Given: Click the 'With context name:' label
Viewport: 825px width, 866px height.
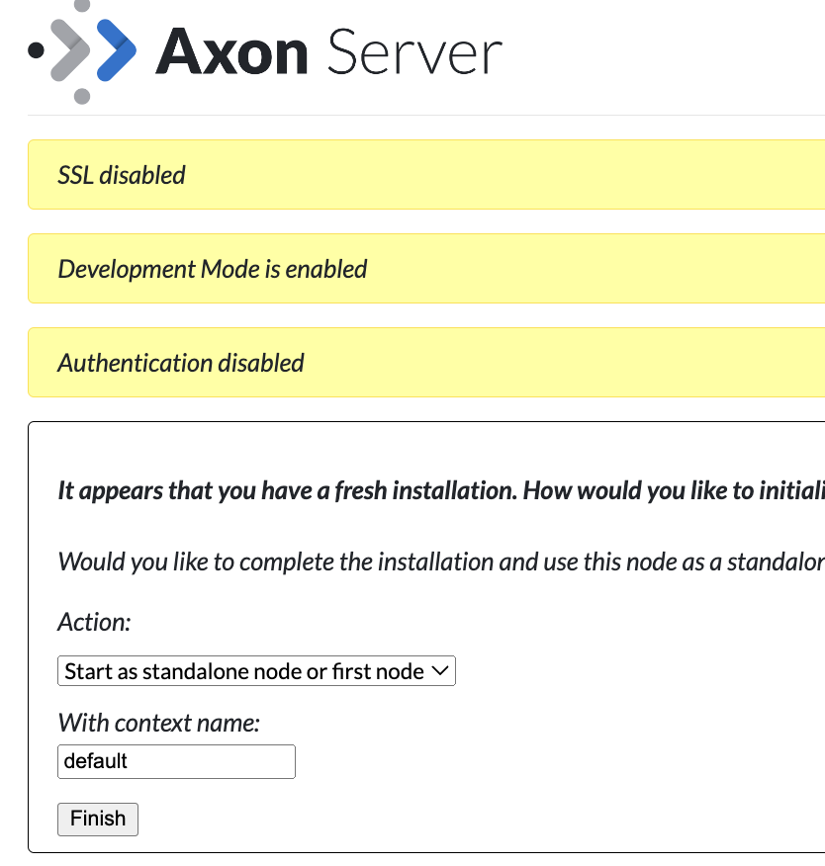Looking at the screenshot, I should [x=159, y=723].
